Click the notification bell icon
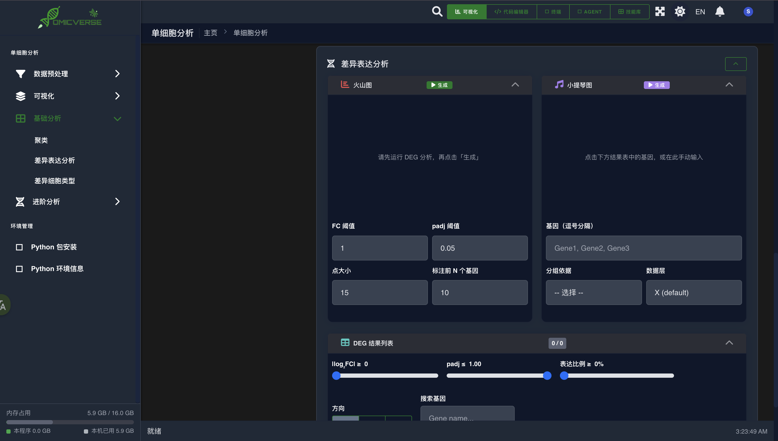 coord(720,11)
